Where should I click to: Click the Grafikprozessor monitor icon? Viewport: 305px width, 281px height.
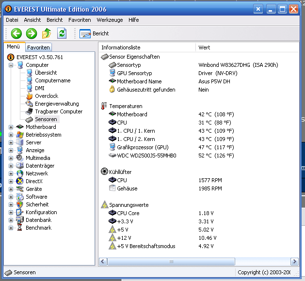[x=112, y=147]
